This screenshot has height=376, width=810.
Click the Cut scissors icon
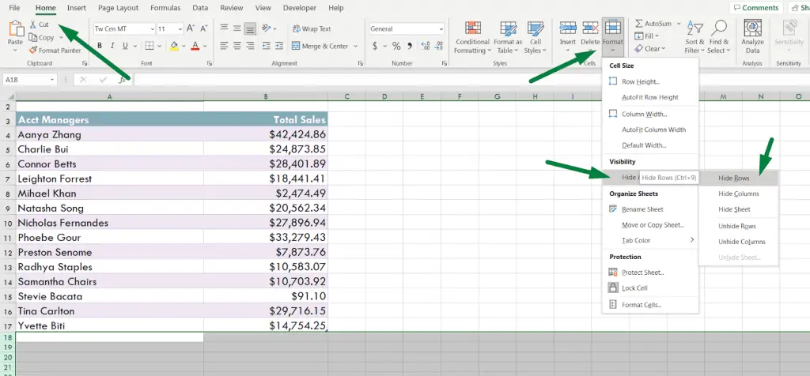click(x=33, y=24)
